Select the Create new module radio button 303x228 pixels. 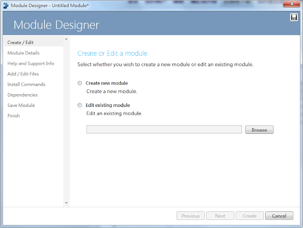click(80, 83)
